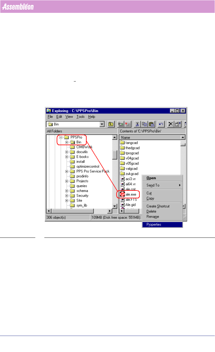Select the PPSPro folder in tree
Viewport: 215px width, 352px height.
pos(73,137)
